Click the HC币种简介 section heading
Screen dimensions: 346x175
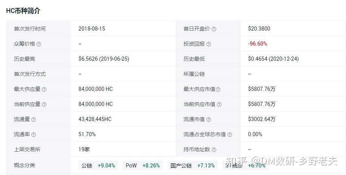pos(23,11)
